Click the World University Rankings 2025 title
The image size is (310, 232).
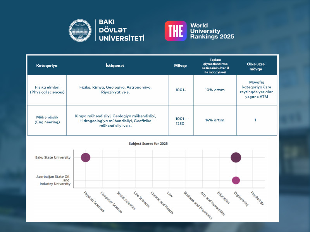point(212,31)
